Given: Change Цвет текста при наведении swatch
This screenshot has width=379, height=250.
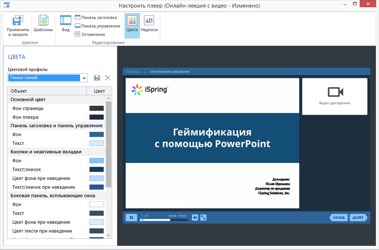Looking at the screenshot, I should point(96,231).
